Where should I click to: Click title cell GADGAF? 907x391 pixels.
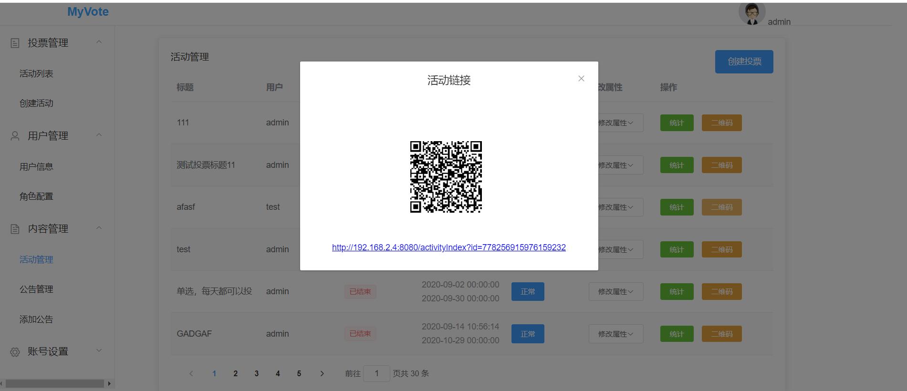[x=194, y=334]
